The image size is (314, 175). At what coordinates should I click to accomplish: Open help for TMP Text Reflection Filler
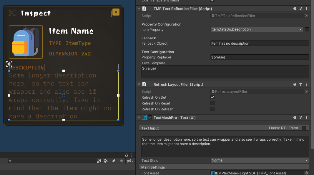click(x=295, y=9)
